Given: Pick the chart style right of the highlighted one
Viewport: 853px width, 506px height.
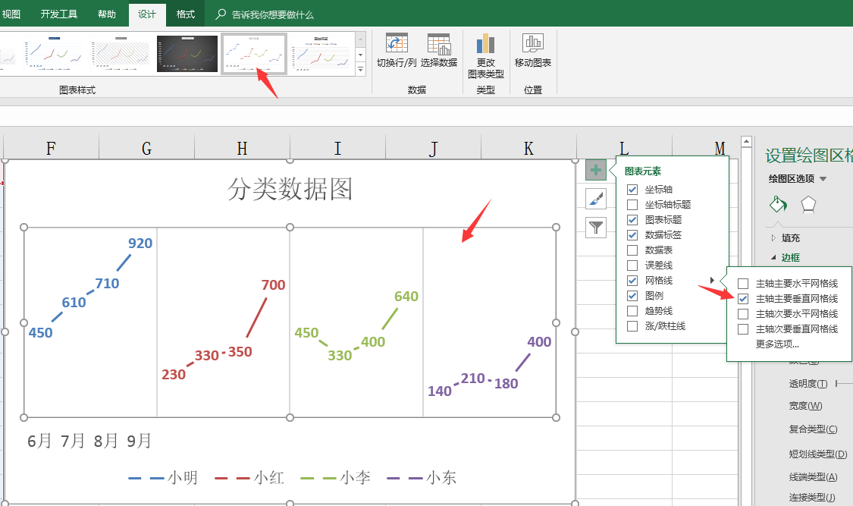Looking at the screenshot, I should 321,53.
